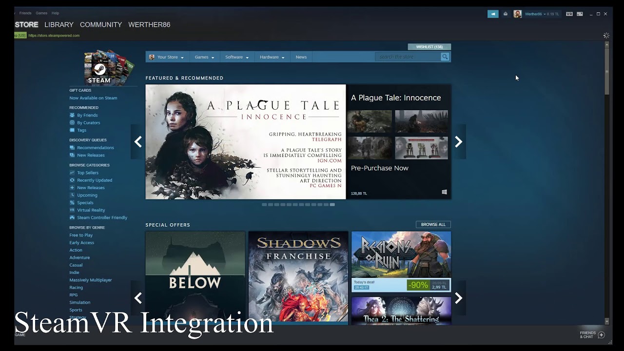The image size is (624, 351).
Task: Launch SteamVR with the VR button
Action: [569, 14]
